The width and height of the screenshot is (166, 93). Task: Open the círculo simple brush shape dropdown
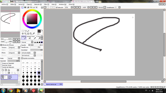click(29, 53)
